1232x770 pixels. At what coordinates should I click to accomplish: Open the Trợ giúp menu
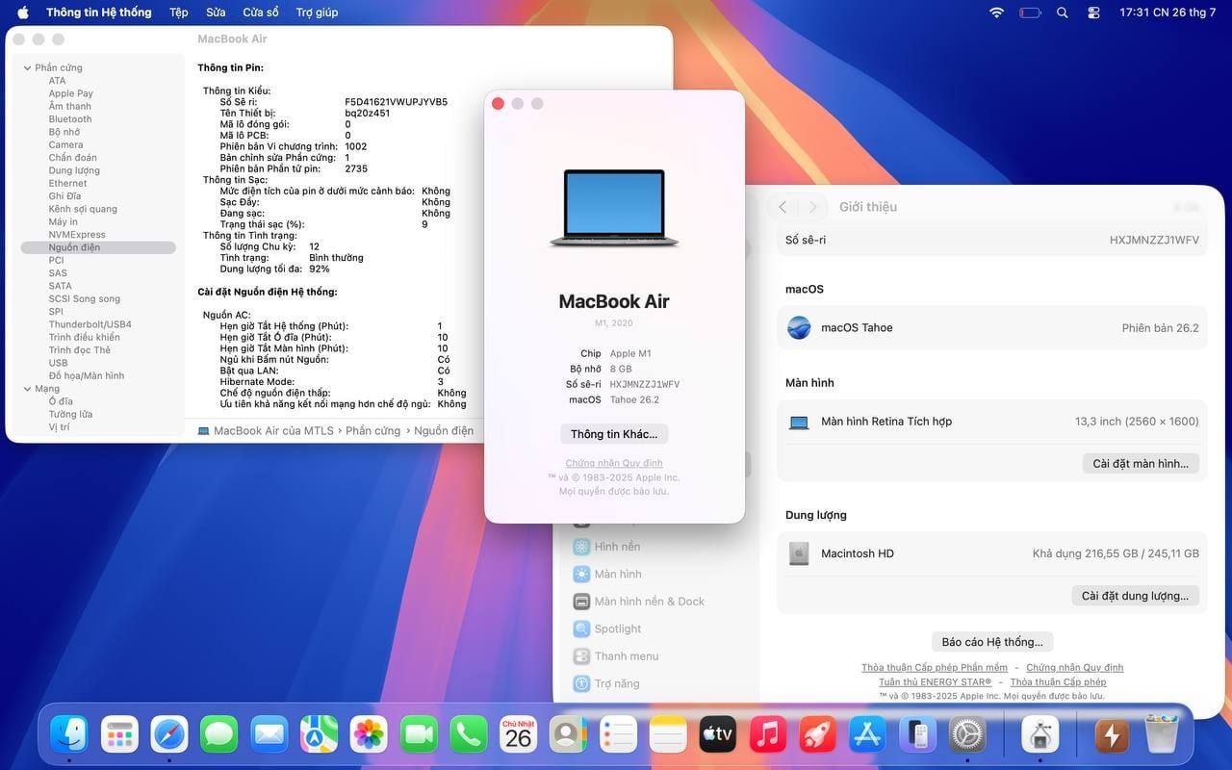pyautogui.click(x=318, y=13)
